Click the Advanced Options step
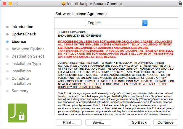Viewport: 183px width, 129px height. point(28,49)
